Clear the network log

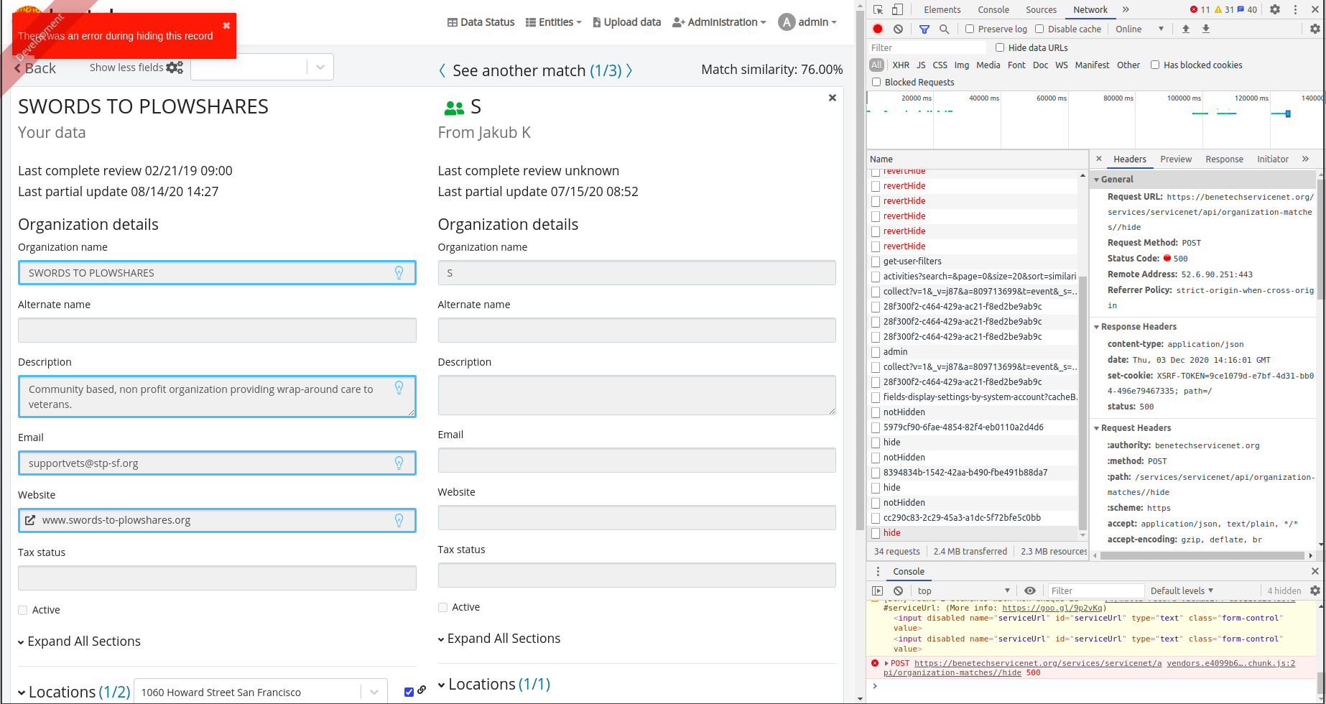pyautogui.click(x=898, y=29)
